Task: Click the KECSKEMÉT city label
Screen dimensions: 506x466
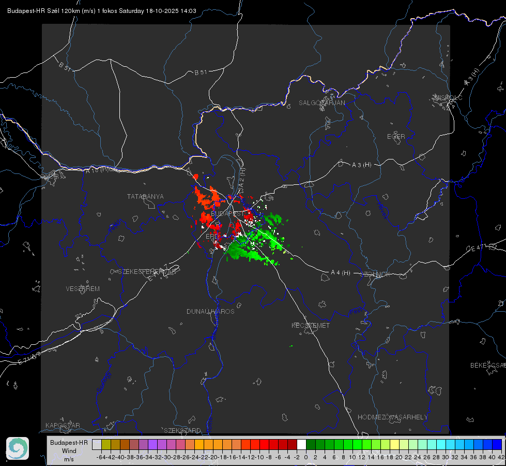Action: 311,325
